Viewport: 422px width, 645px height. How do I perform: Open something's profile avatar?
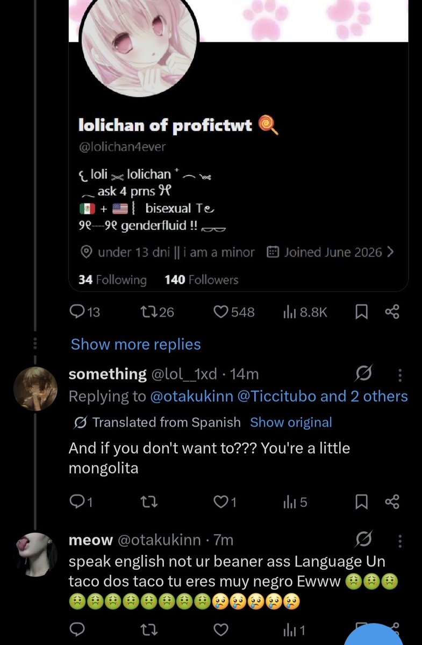35,389
